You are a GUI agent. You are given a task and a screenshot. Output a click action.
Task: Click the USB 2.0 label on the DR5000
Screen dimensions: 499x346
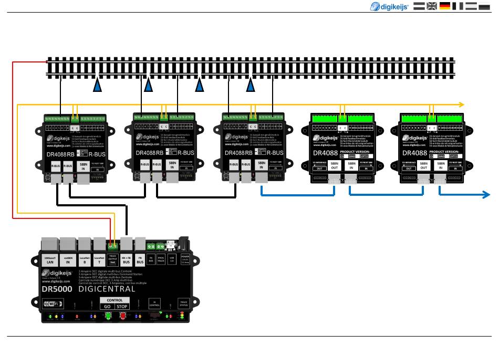172,259
